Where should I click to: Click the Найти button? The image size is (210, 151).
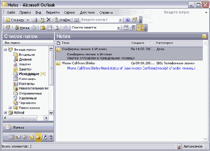coord(63,20)
